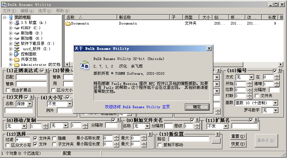Viewport: 287px width, 158px height.
Task: Click the R reset icon for 正则表达式 group
Action: 47,70
